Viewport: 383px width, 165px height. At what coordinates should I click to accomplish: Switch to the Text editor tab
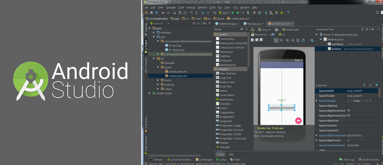231,154
